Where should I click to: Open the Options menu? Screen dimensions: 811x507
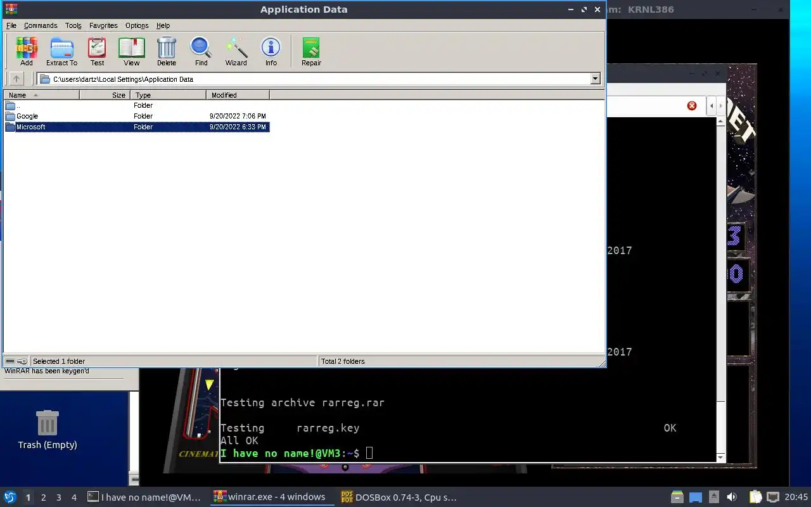[137, 25]
